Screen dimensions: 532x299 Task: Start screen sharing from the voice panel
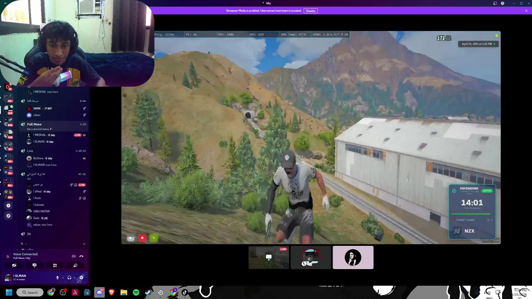34,265
